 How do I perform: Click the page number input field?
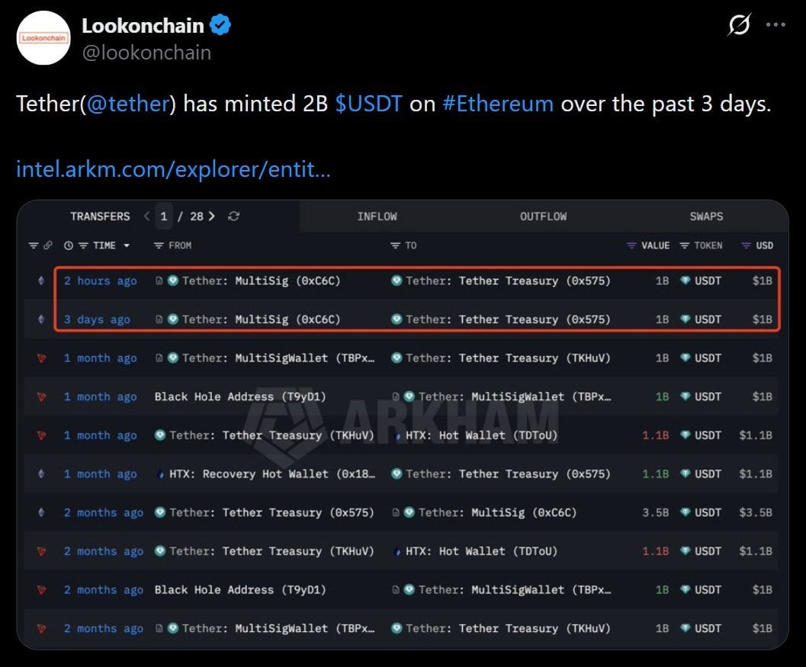[x=164, y=216]
